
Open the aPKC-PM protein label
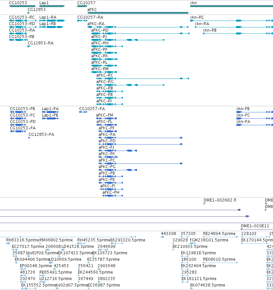click(x=104, y=115)
